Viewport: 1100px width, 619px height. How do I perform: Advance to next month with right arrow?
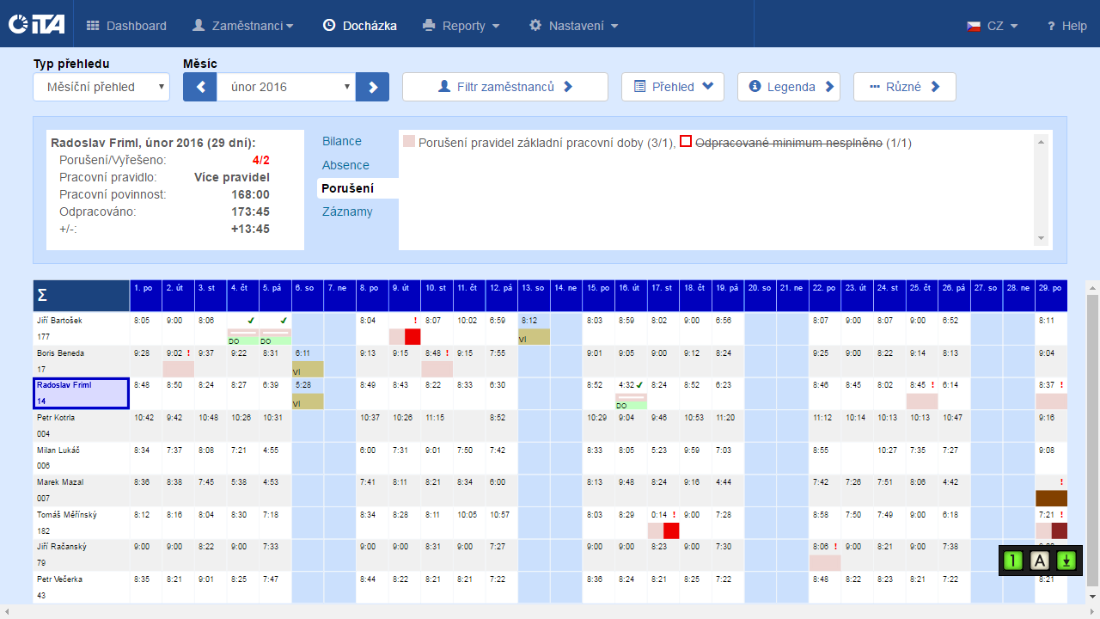(x=373, y=87)
